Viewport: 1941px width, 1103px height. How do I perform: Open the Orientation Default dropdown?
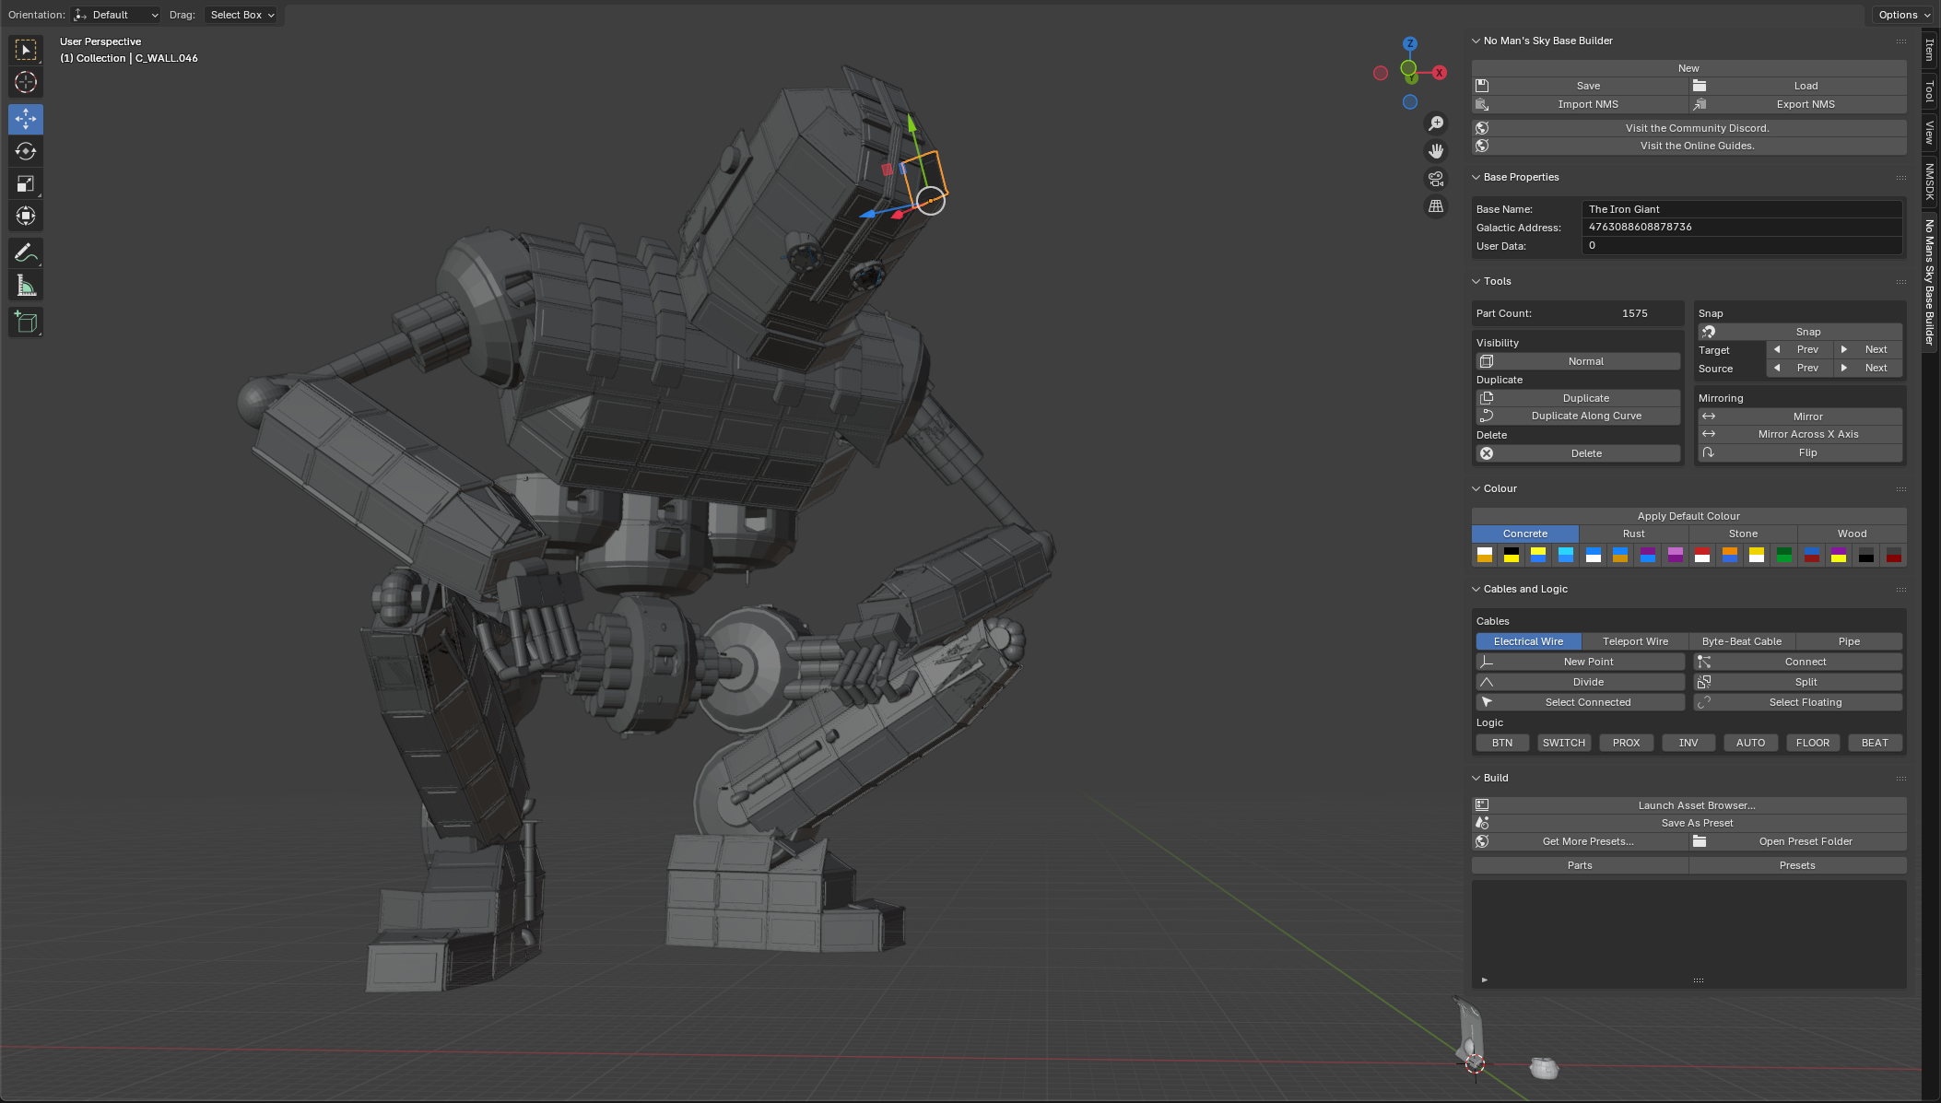(x=116, y=15)
